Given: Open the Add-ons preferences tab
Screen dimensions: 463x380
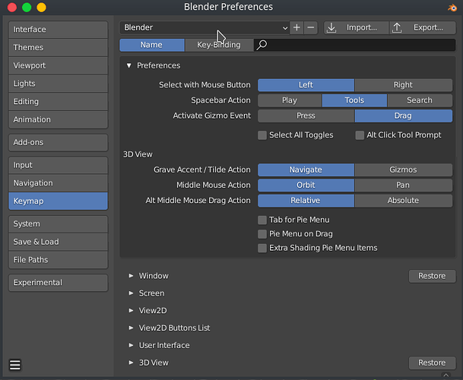Looking at the screenshot, I should click(x=59, y=142).
